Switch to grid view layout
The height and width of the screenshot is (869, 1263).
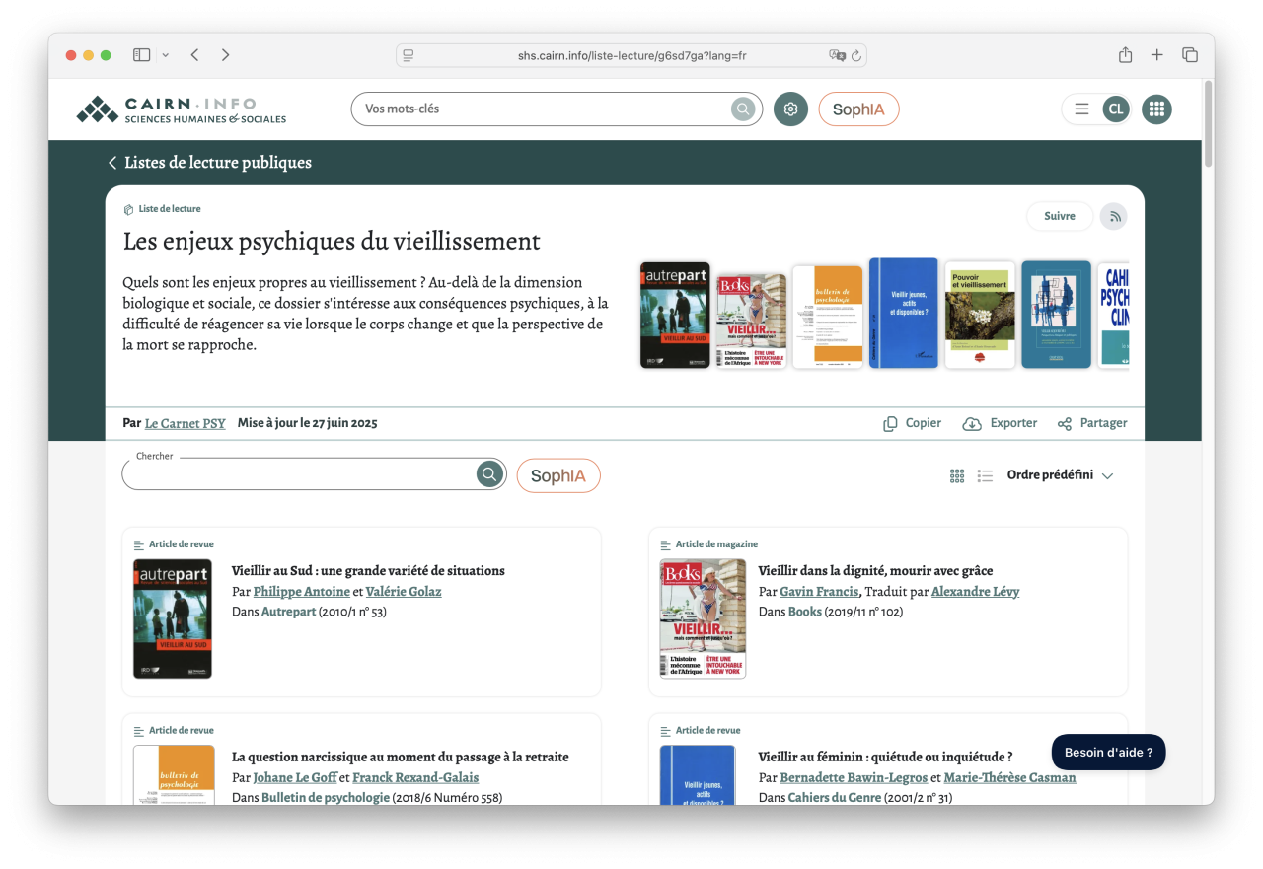coord(956,474)
